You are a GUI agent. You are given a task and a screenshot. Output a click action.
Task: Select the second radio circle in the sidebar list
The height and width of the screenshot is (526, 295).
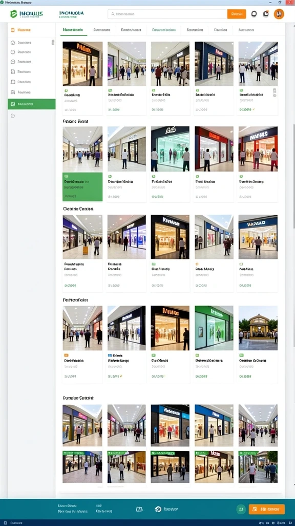click(13, 52)
